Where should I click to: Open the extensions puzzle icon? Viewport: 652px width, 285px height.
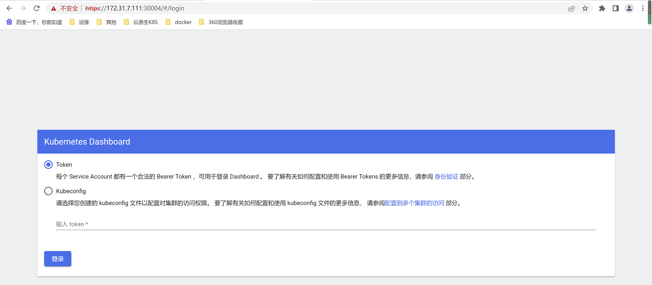tap(602, 8)
